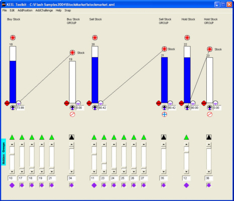Toggle the boxed purple diamond below field 17
Screen dimensions: 234x201
pyautogui.click(x=22, y=185)
